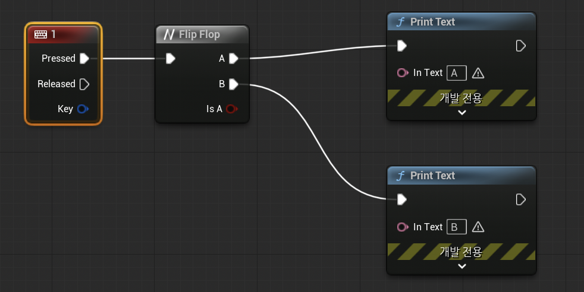Click the 개발 전용 banner on the Print Text A node
Screen dimensions: 584x292
461,98
